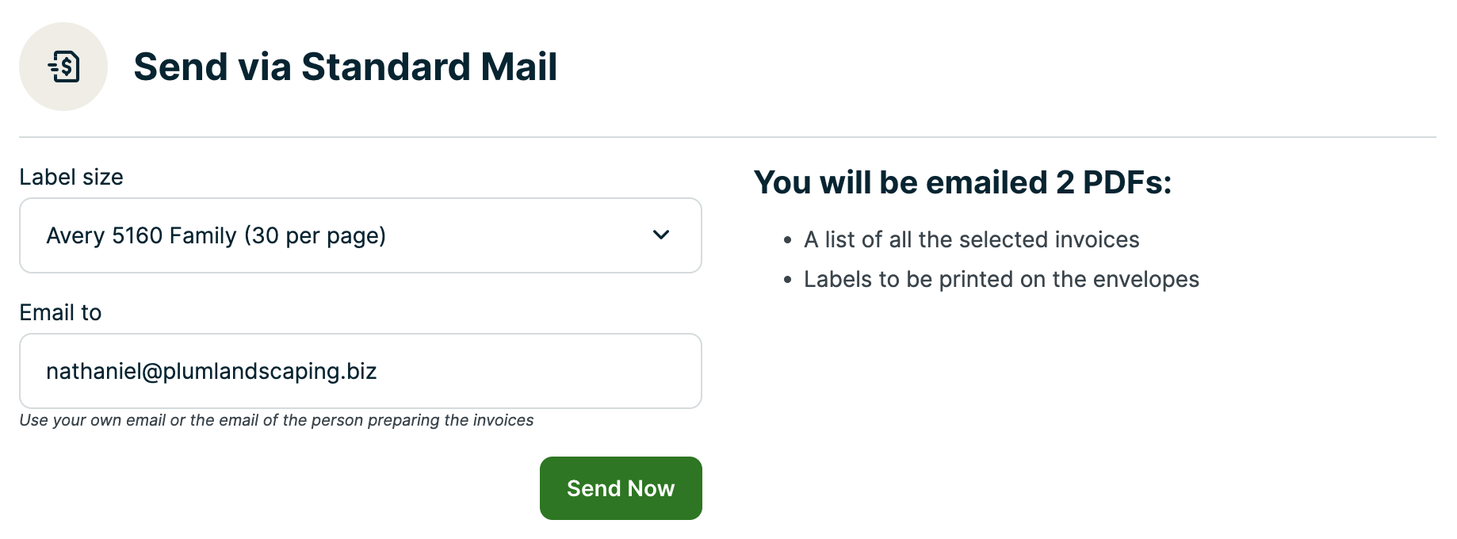Click the bullet before the Labels item
This screenshot has width=1457, height=539.
click(x=787, y=280)
